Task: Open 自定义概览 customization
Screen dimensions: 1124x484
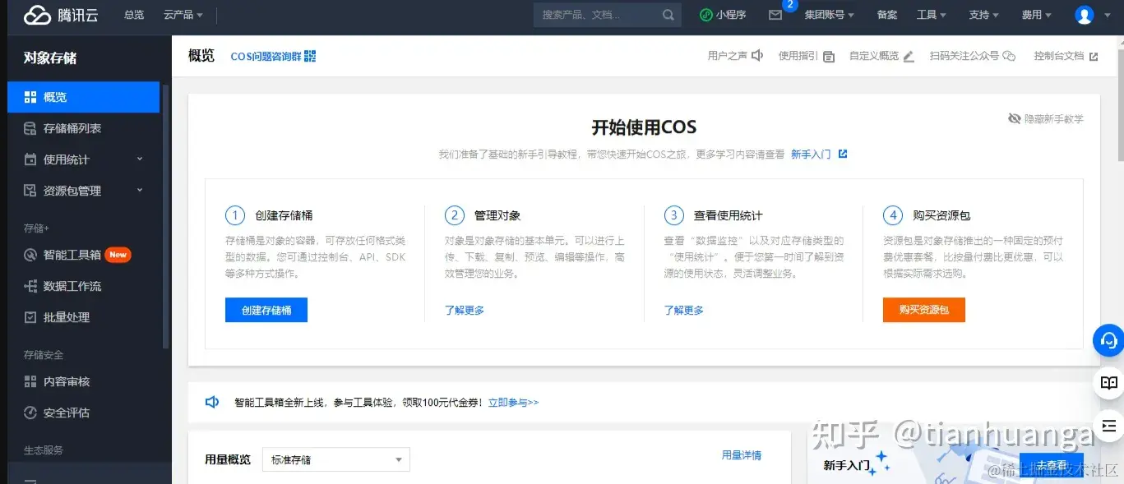Action: tap(881, 56)
